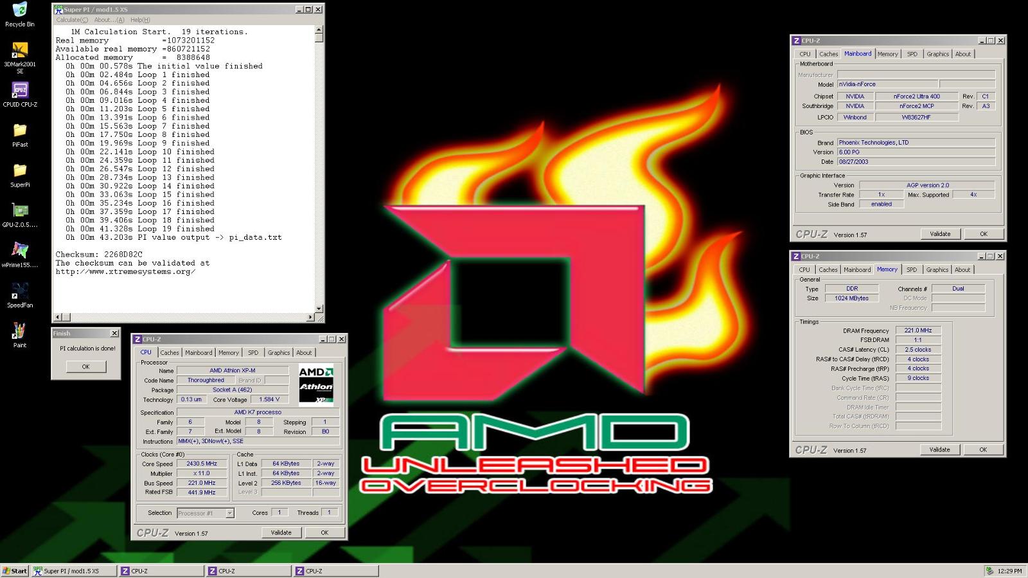Select SPD tab in Memory CPU-Z window

click(x=912, y=269)
